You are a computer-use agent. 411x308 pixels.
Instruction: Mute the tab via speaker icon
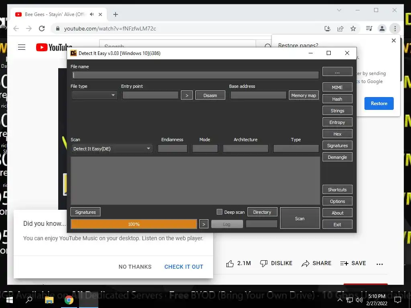(92, 14)
